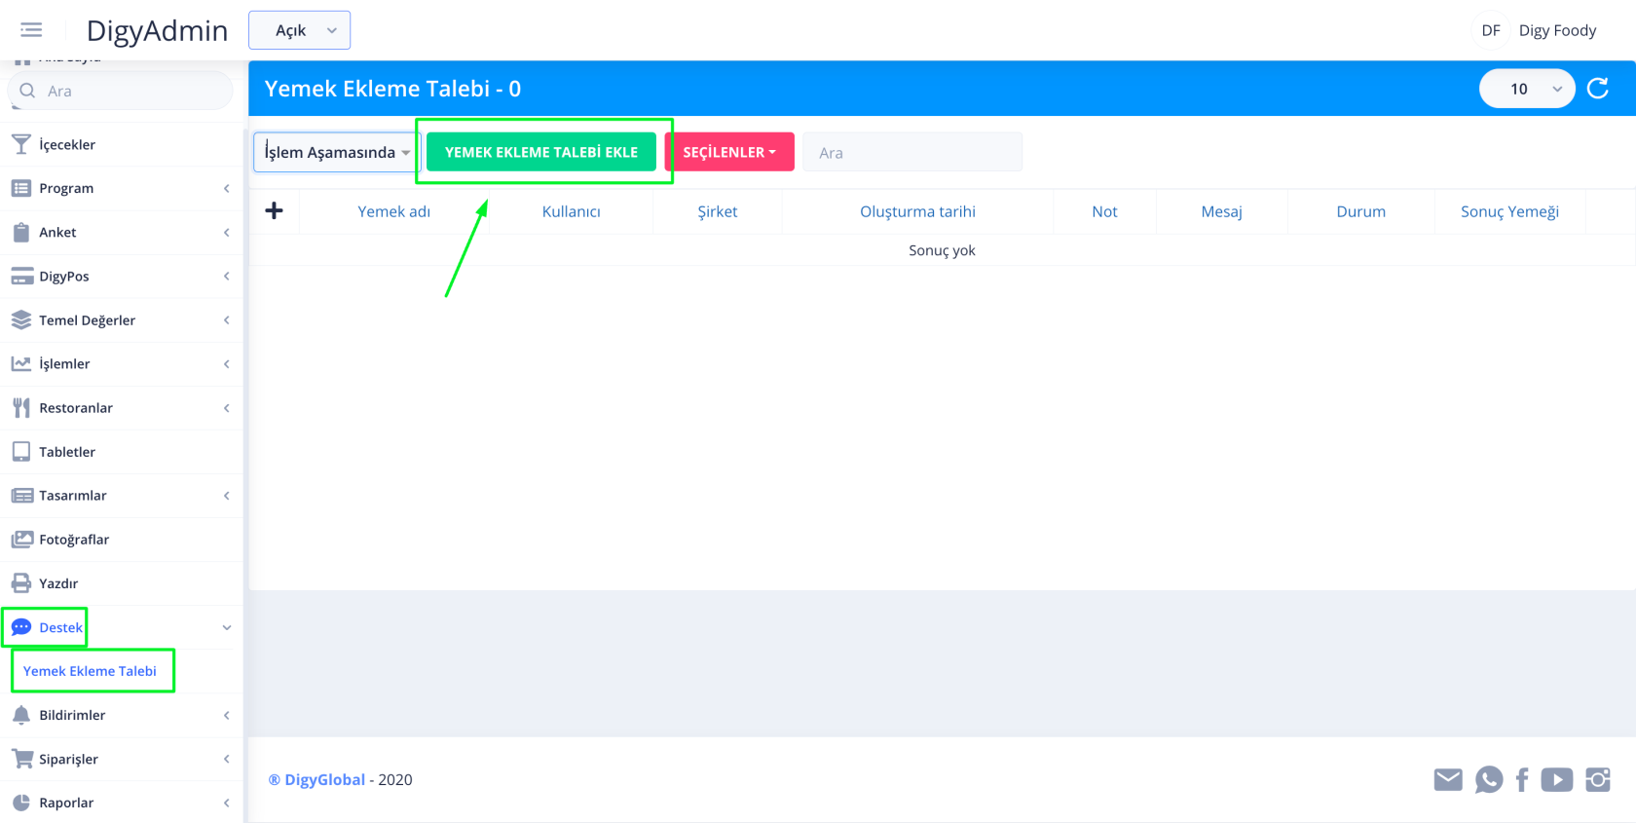Open the page size dropdown showing 10

click(x=1526, y=89)
